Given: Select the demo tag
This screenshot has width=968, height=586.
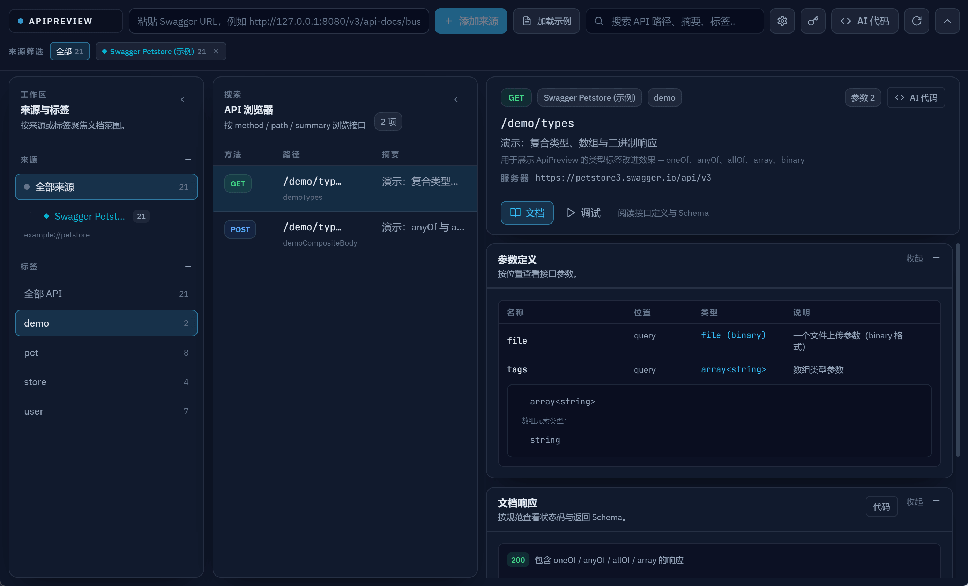Looking at the screenshot, I should click(x=106, y=323).
